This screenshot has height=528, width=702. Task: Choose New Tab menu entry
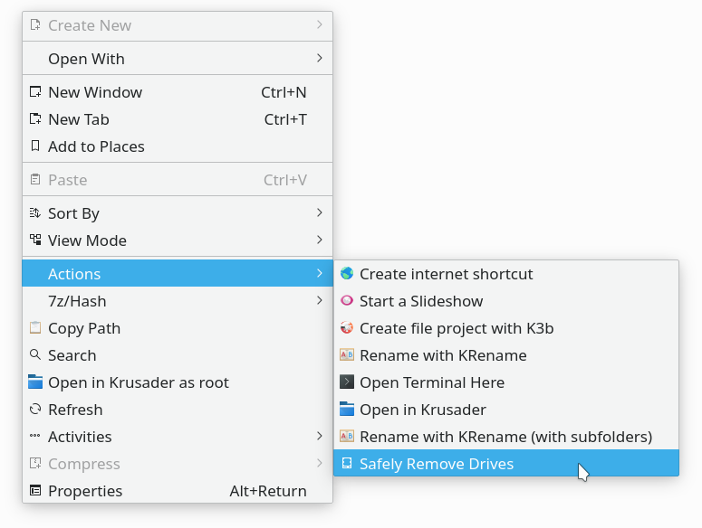(178, 119)
